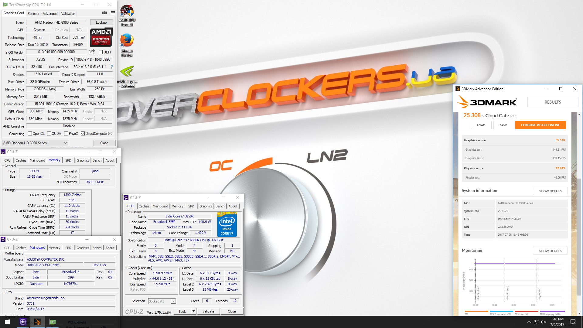This screenshot has width=583, height=328.
Task: Toggle the UEFI checkbox in GPU-Z
Action: click(101, 52)
